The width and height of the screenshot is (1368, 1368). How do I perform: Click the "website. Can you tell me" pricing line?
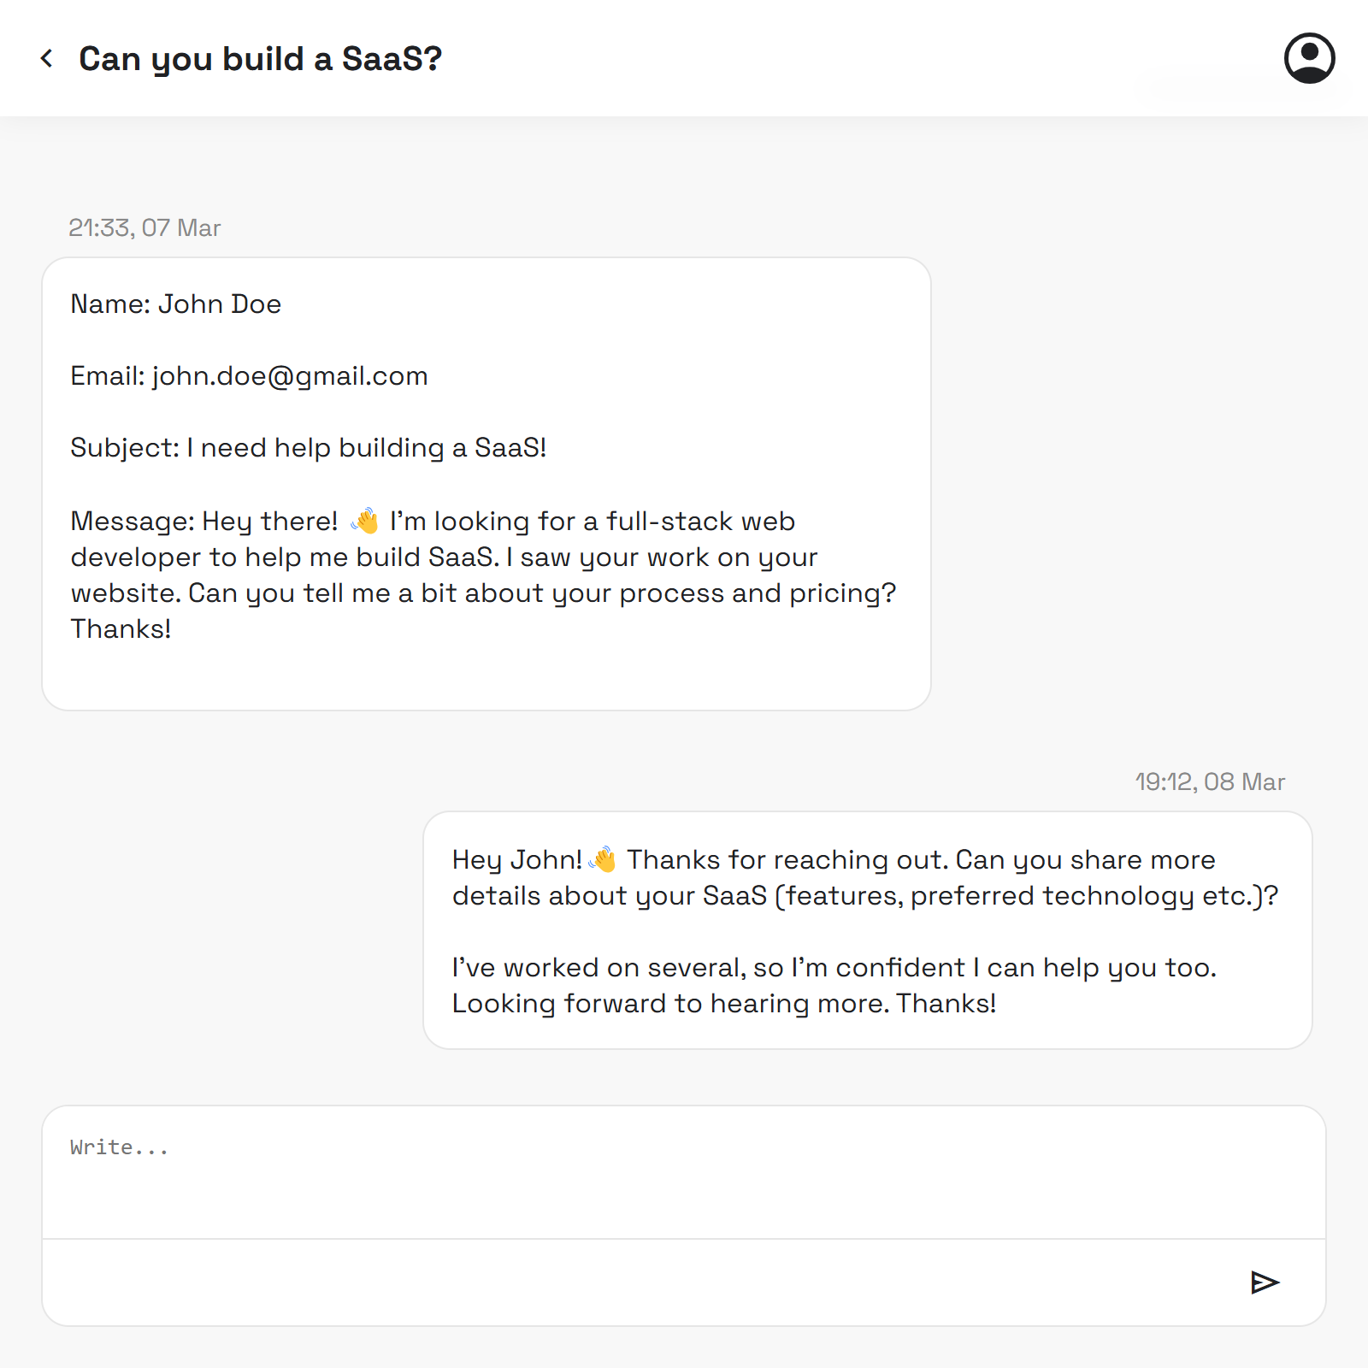tap(483, 593)
